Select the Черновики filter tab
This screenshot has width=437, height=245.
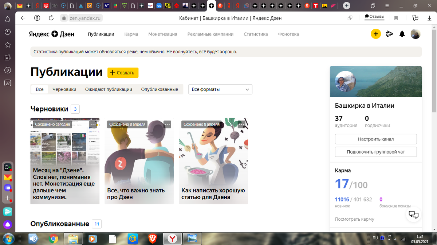click(x=64, y=89)
